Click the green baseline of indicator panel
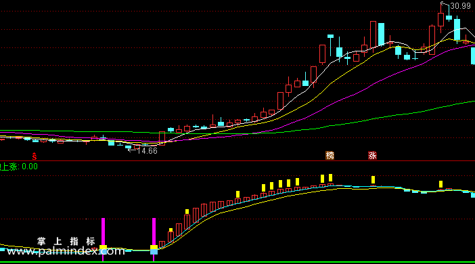475x264 pixels. 237,262
